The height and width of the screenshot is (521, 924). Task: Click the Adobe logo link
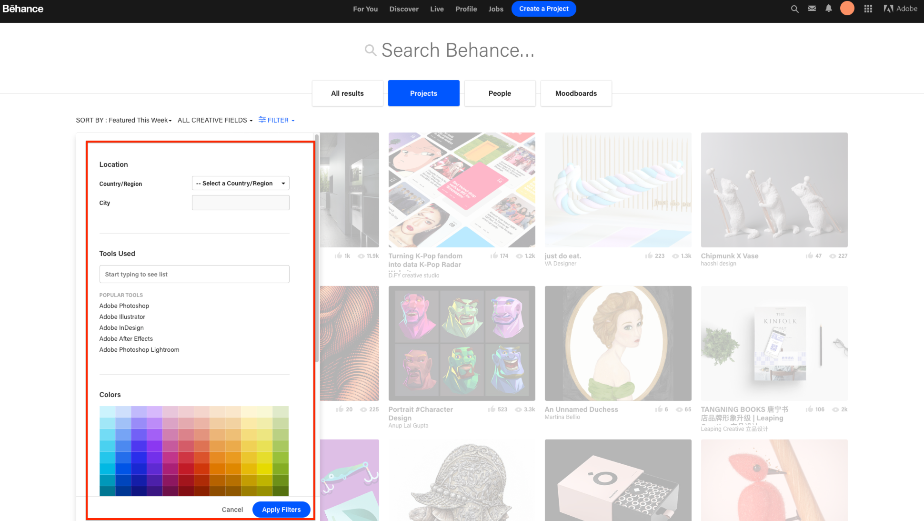pyautogui.click(x=900, y=9)
